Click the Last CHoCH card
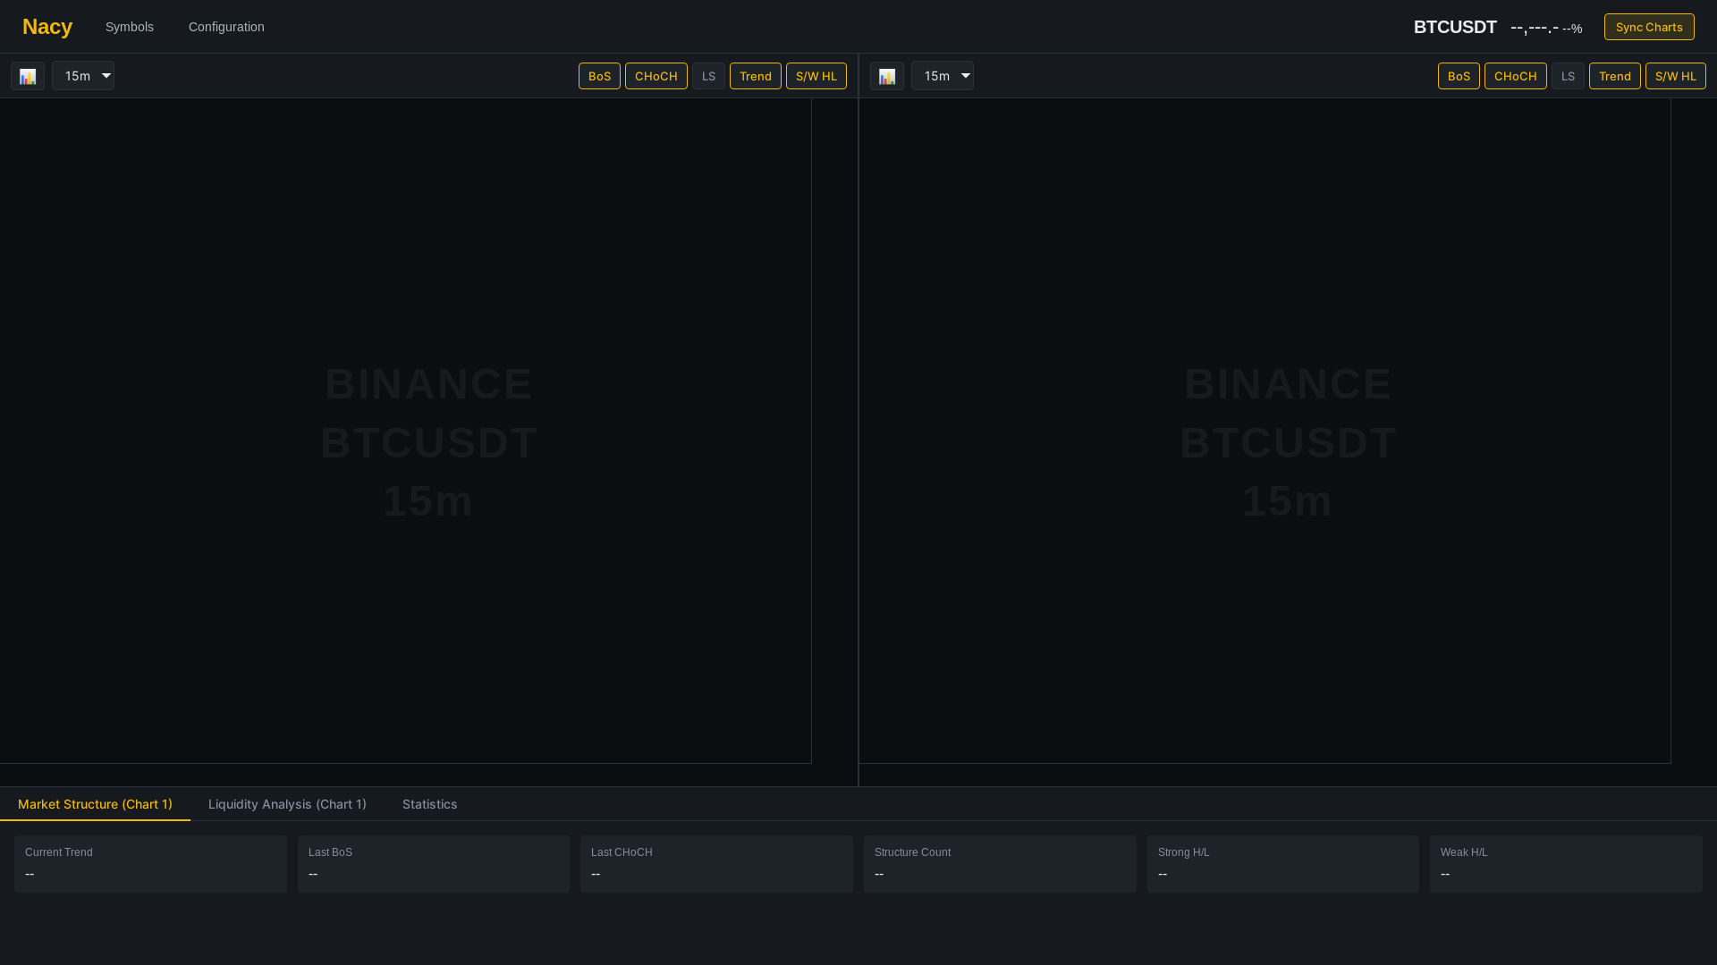This screenshot has width=1717, height=965. point(716,864)
